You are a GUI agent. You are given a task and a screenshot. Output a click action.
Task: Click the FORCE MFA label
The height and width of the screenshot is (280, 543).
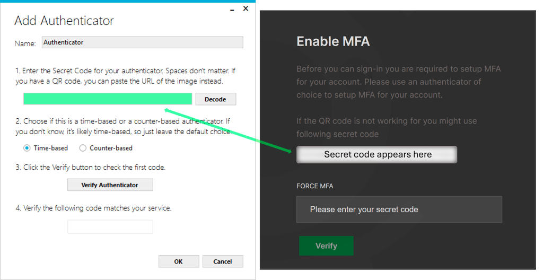(x=314, y=186)
